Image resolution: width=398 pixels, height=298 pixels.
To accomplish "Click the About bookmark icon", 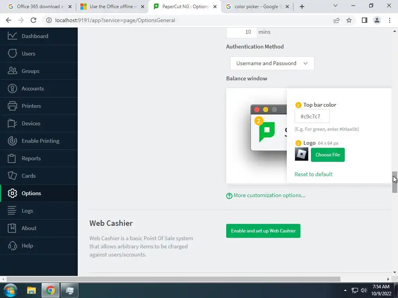I will tap(12, 228).
